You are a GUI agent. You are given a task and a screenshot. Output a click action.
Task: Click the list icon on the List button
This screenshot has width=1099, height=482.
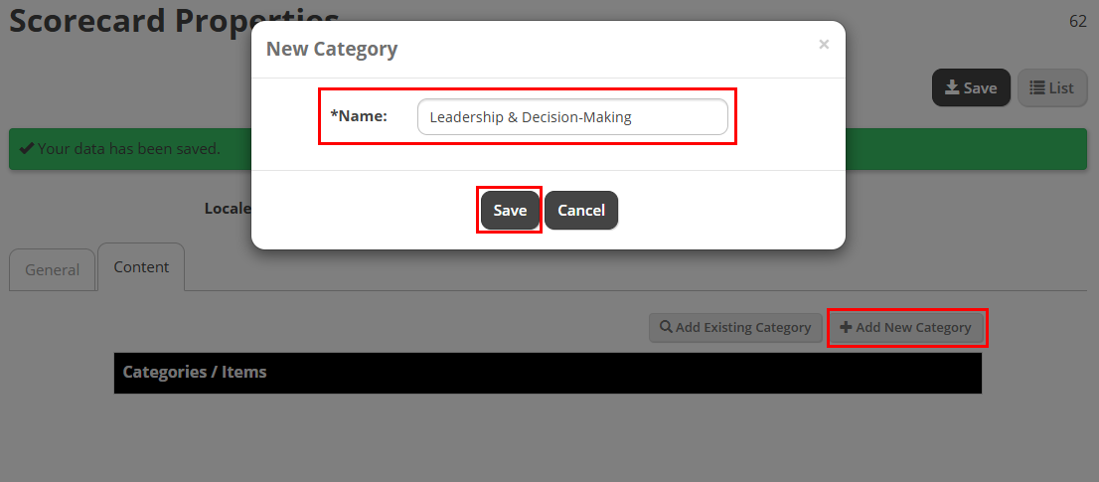[1036, 87]
